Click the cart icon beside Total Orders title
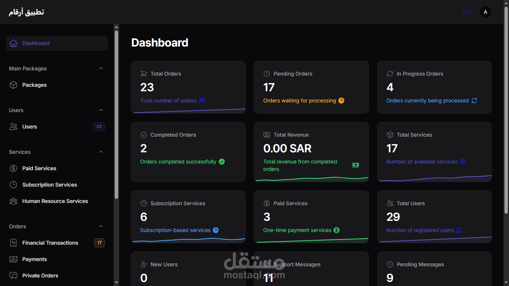The image size is (509, 286). pyautogui.click(x=143, y=74)
